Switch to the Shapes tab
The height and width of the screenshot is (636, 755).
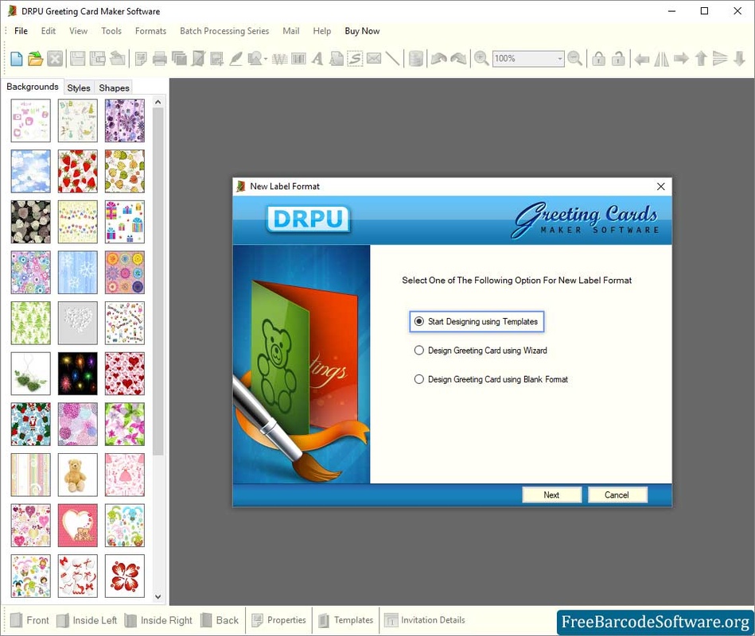(x=114, y=87)
